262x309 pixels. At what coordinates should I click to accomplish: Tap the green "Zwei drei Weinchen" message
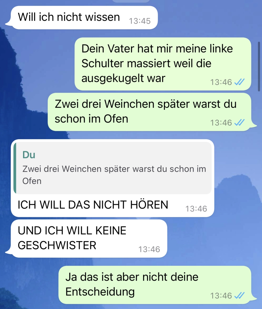149,112
